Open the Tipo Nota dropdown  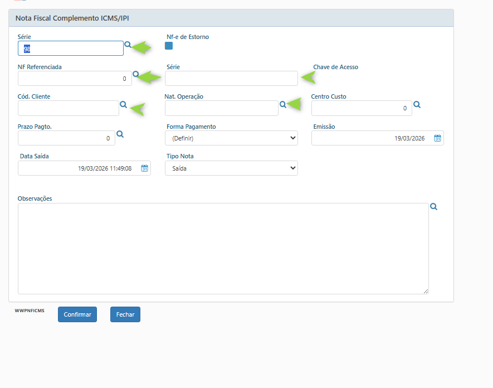(x=231, y=168)
